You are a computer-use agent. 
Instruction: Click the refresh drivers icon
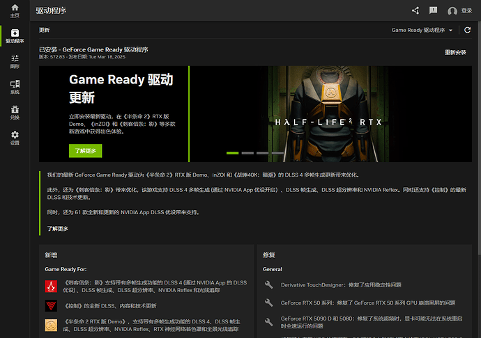point(468,31)
